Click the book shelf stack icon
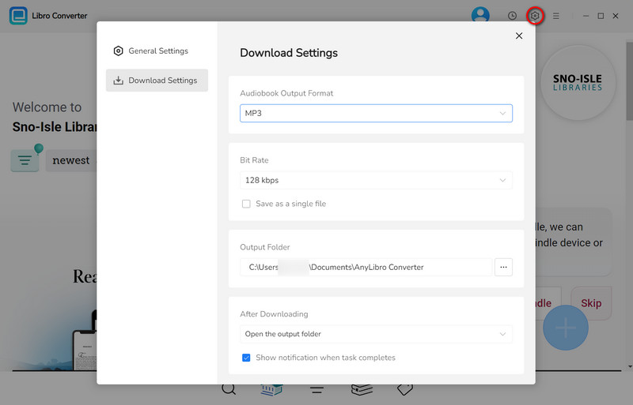Screen dimensions: 633x405 pyautogui.click(x=362, y=389)
